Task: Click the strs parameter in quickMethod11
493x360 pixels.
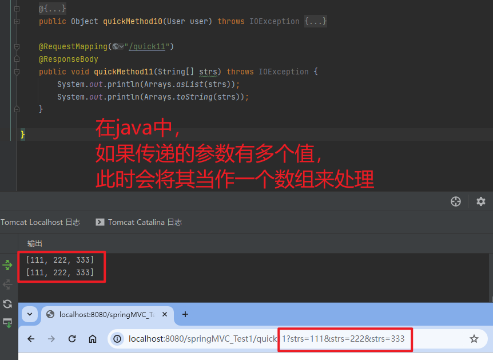Action: (208, 72)
